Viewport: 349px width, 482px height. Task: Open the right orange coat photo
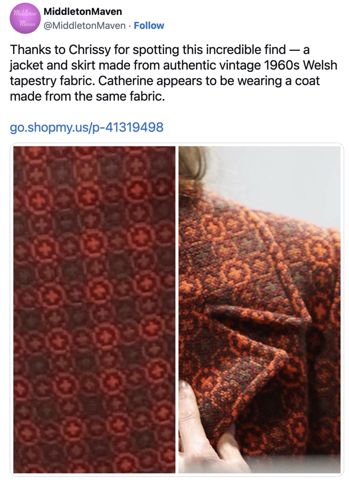pyautogui.click(x=260, y=309)
